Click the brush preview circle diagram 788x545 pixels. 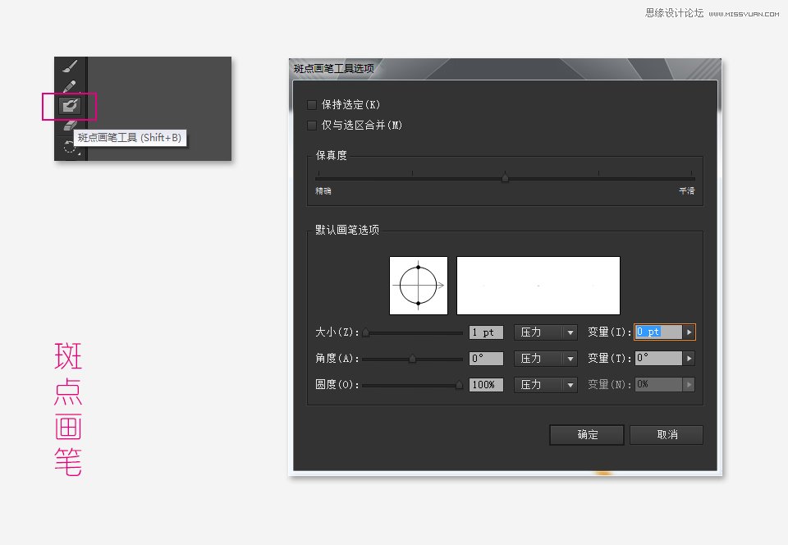click(417, 284)
